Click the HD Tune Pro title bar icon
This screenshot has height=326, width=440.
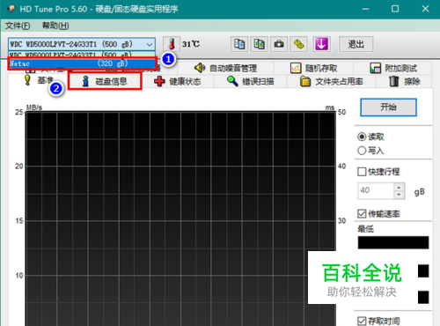[11, 9]
